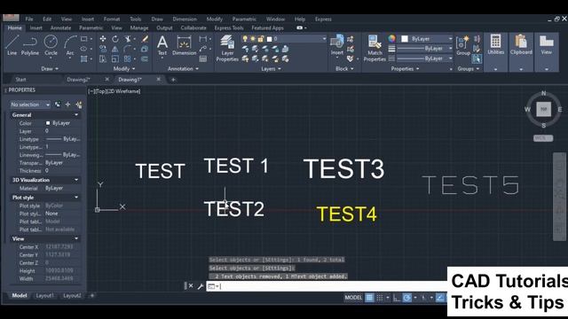Image resolution: width=568 pixels, height=319 pixels.
Task: Activate the Stretch tool
Action: tap(103, 58)
